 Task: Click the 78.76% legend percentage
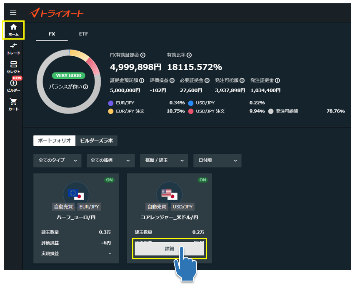(x=336, y=111)
